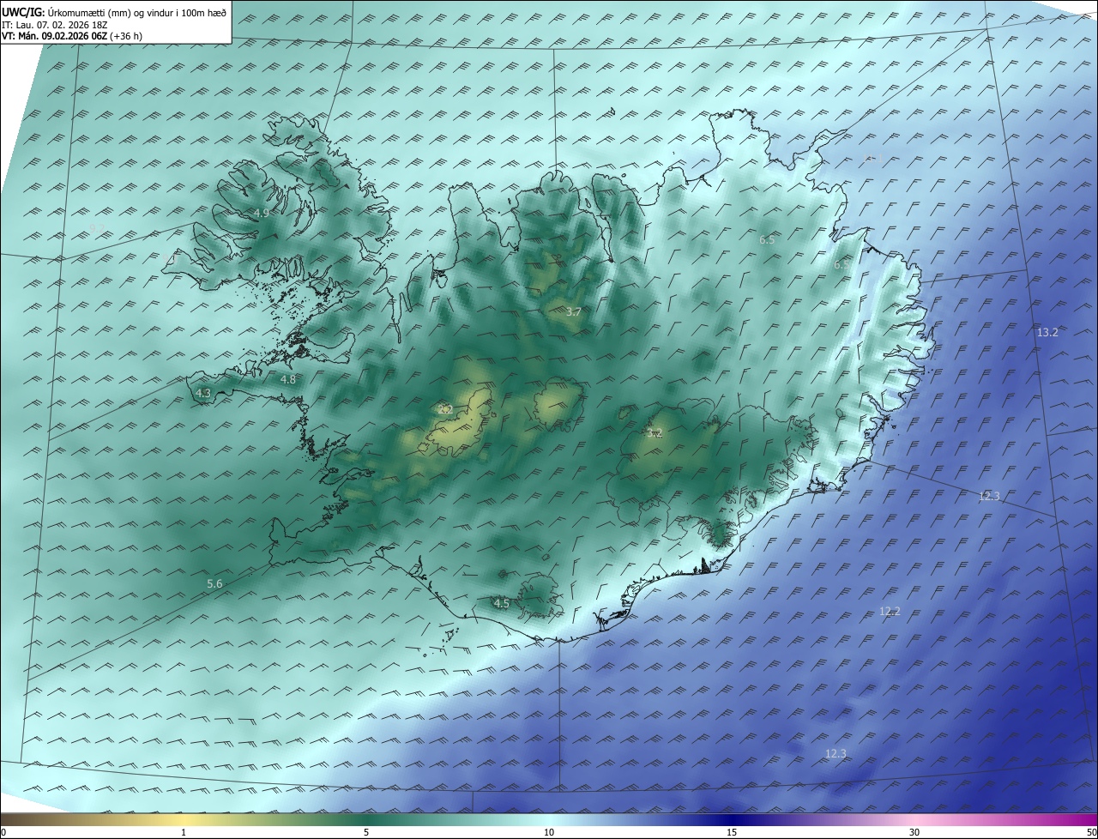This screenshot has height=839, width=1098.
Task: Click the 4.8 map value
Action: pyautogui.click(x=288, y=379)
